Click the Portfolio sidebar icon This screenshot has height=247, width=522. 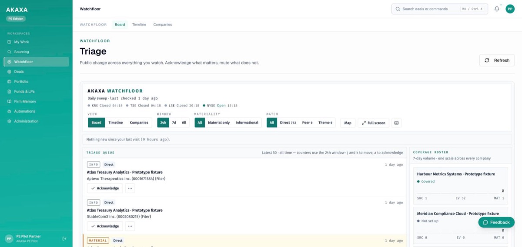point(9,81)
